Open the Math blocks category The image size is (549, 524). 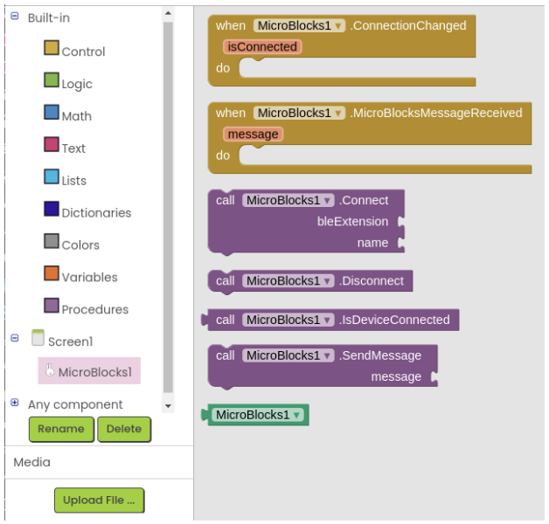tap(68, 114)
